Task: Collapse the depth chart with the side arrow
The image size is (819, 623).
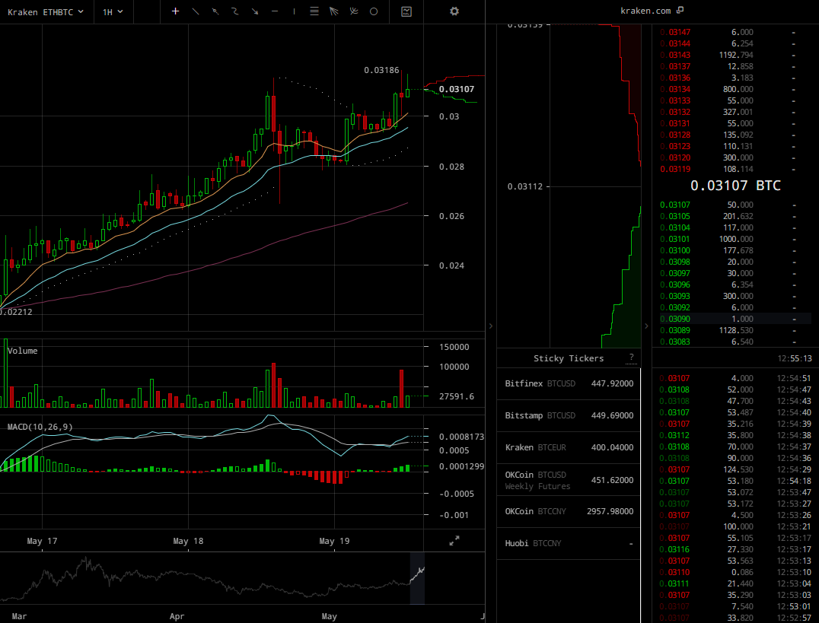Action: [646, 326]
